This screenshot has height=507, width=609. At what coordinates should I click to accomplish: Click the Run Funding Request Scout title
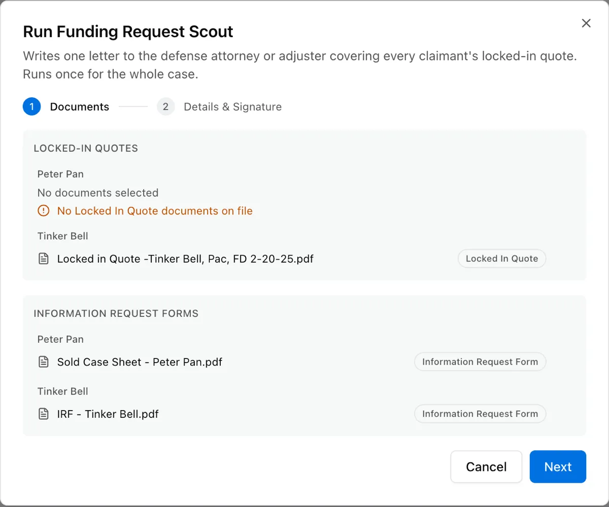coord(128,31)
